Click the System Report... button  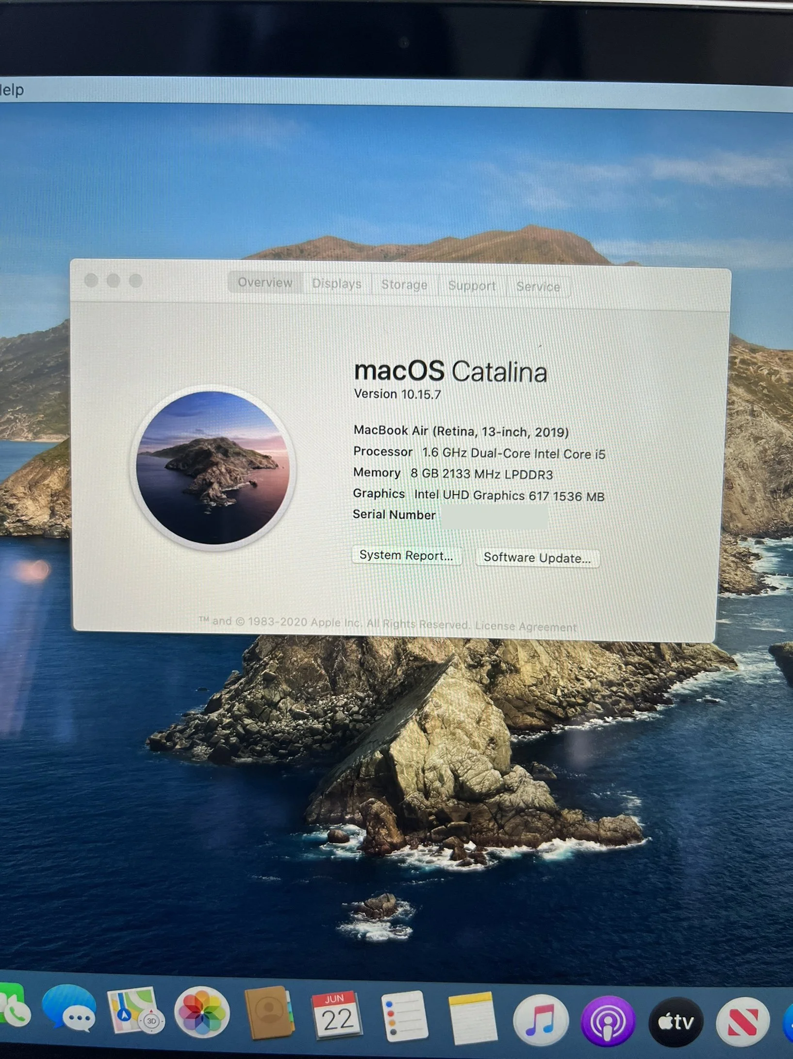point(407,555)
